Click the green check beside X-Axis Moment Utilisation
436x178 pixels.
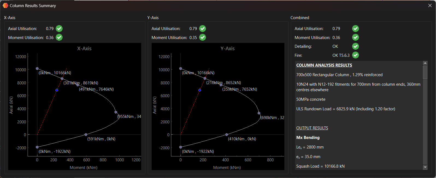(x=59, y=37)
